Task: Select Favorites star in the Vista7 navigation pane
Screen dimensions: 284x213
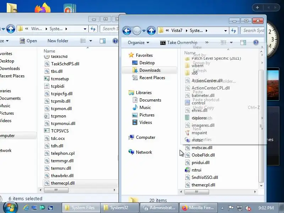Action: pos(131,55)
